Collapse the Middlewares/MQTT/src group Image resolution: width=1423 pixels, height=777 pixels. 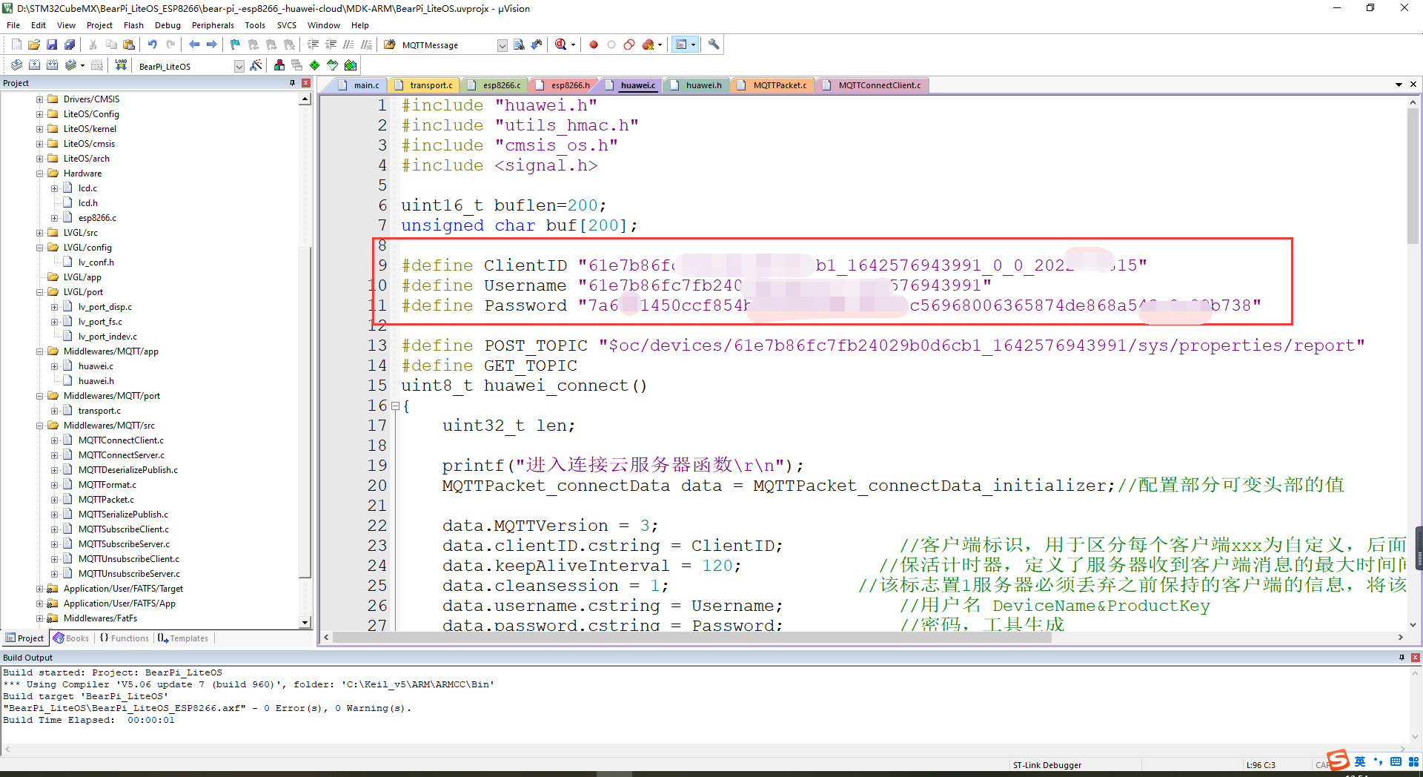coord(40,426)
